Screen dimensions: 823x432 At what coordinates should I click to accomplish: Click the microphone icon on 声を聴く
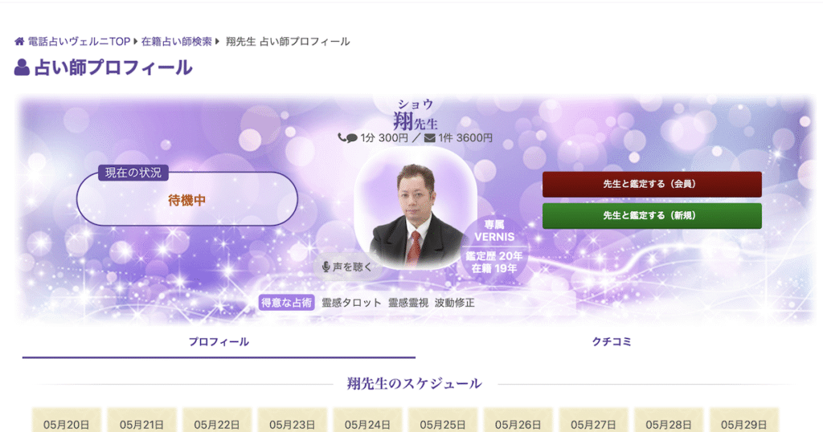[x=326, y=267]
